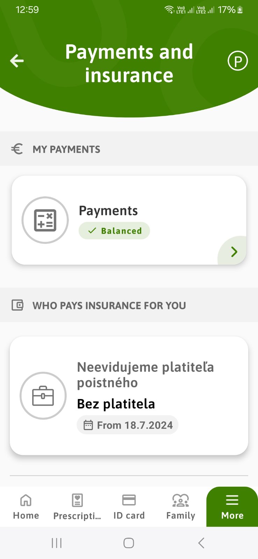
Task: Tap the back arrow in the header
Action: pyautogui.click(x=17, y=61)
